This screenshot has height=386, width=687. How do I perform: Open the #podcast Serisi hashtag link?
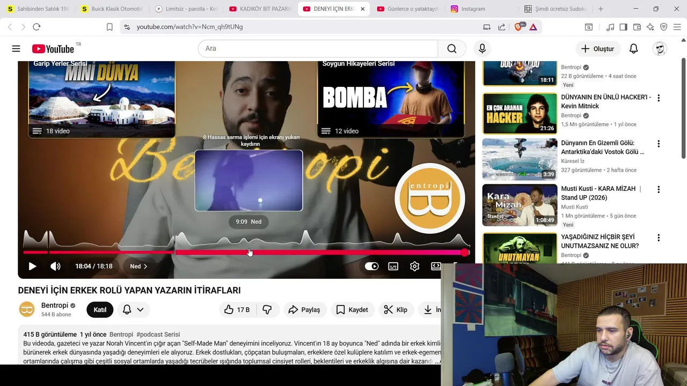click(158, 335)
